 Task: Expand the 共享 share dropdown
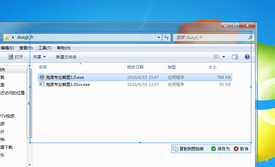point(39,57)
